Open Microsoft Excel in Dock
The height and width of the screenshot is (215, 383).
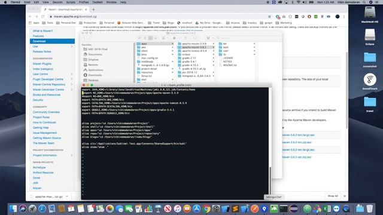click(327, 208)
